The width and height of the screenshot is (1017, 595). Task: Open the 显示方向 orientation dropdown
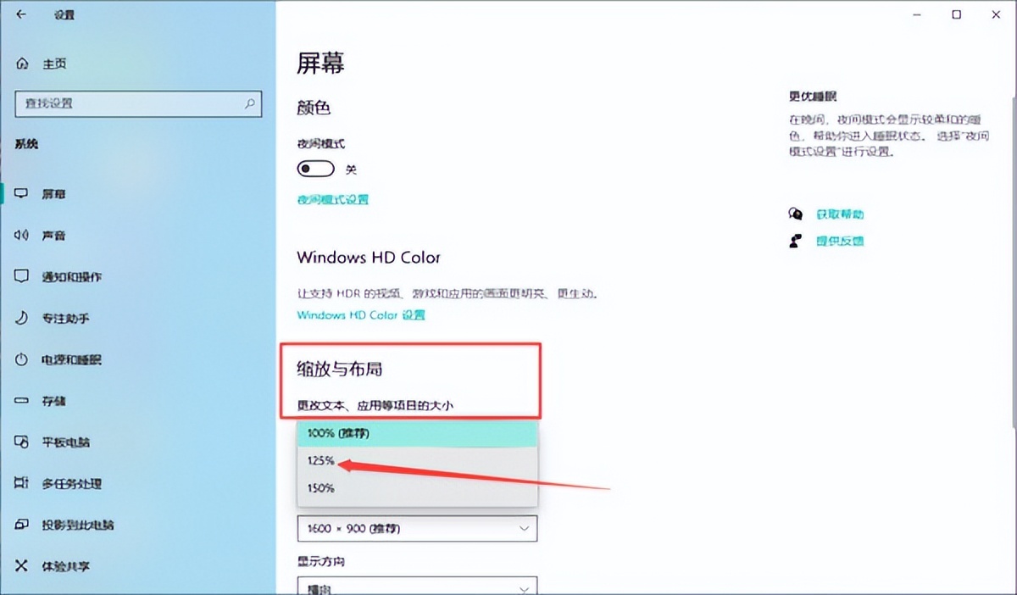pyautogui.click(x=417, y=585)
